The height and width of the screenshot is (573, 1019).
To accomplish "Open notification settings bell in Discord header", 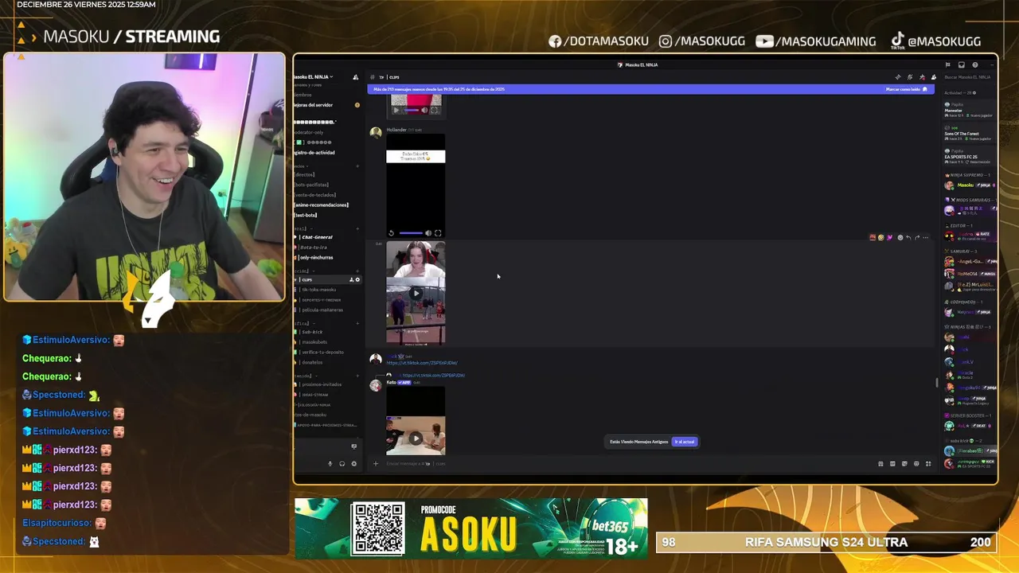I will [x=910, y=77].
